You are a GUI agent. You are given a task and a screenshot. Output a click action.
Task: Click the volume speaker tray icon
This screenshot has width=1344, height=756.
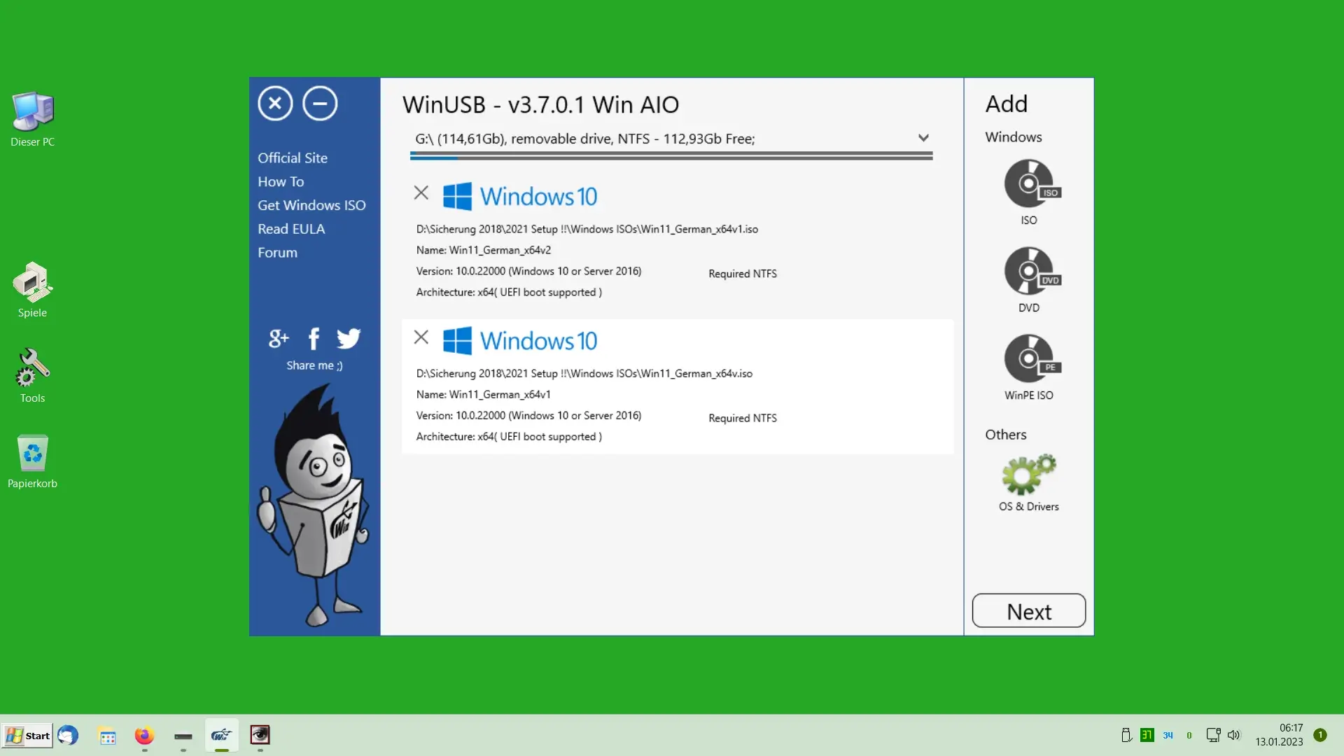(x=1233, y=735)
